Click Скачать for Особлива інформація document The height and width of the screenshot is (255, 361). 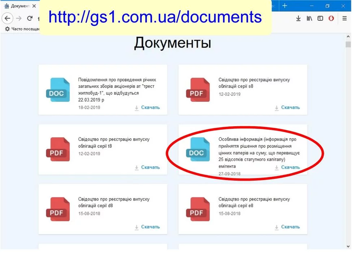pyautogui.click(x=287, y=167)
